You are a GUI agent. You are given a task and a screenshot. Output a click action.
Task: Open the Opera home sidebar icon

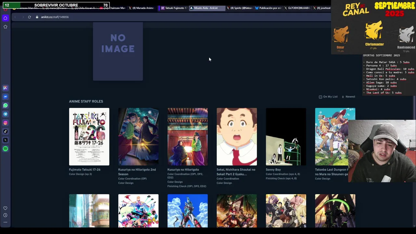pyautogui.click(x=5, y=18)
